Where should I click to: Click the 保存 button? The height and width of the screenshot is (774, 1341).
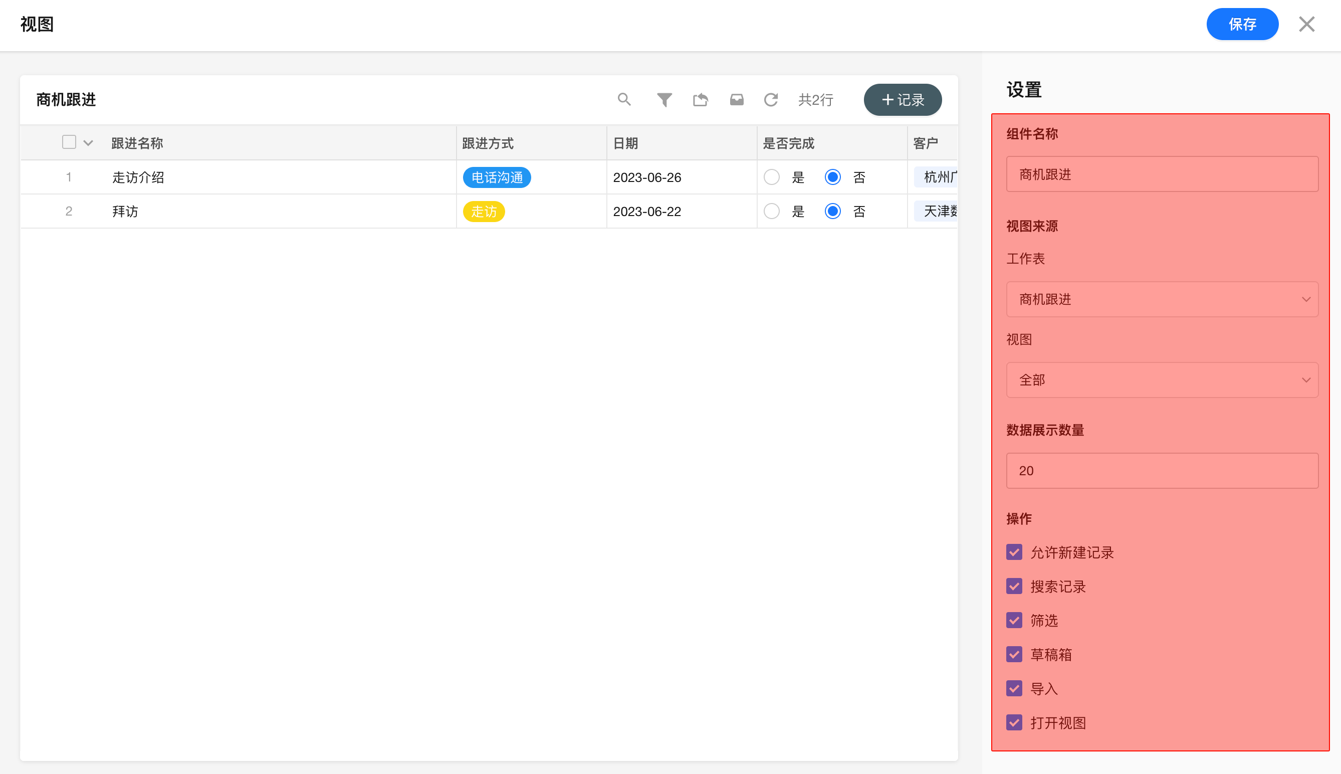pos(1242,24)
